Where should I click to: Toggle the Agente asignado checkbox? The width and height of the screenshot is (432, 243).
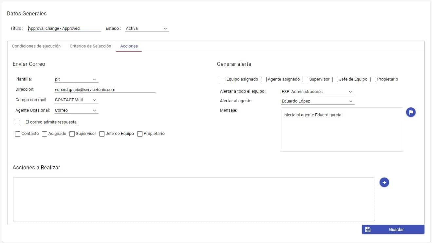(264, 79)
